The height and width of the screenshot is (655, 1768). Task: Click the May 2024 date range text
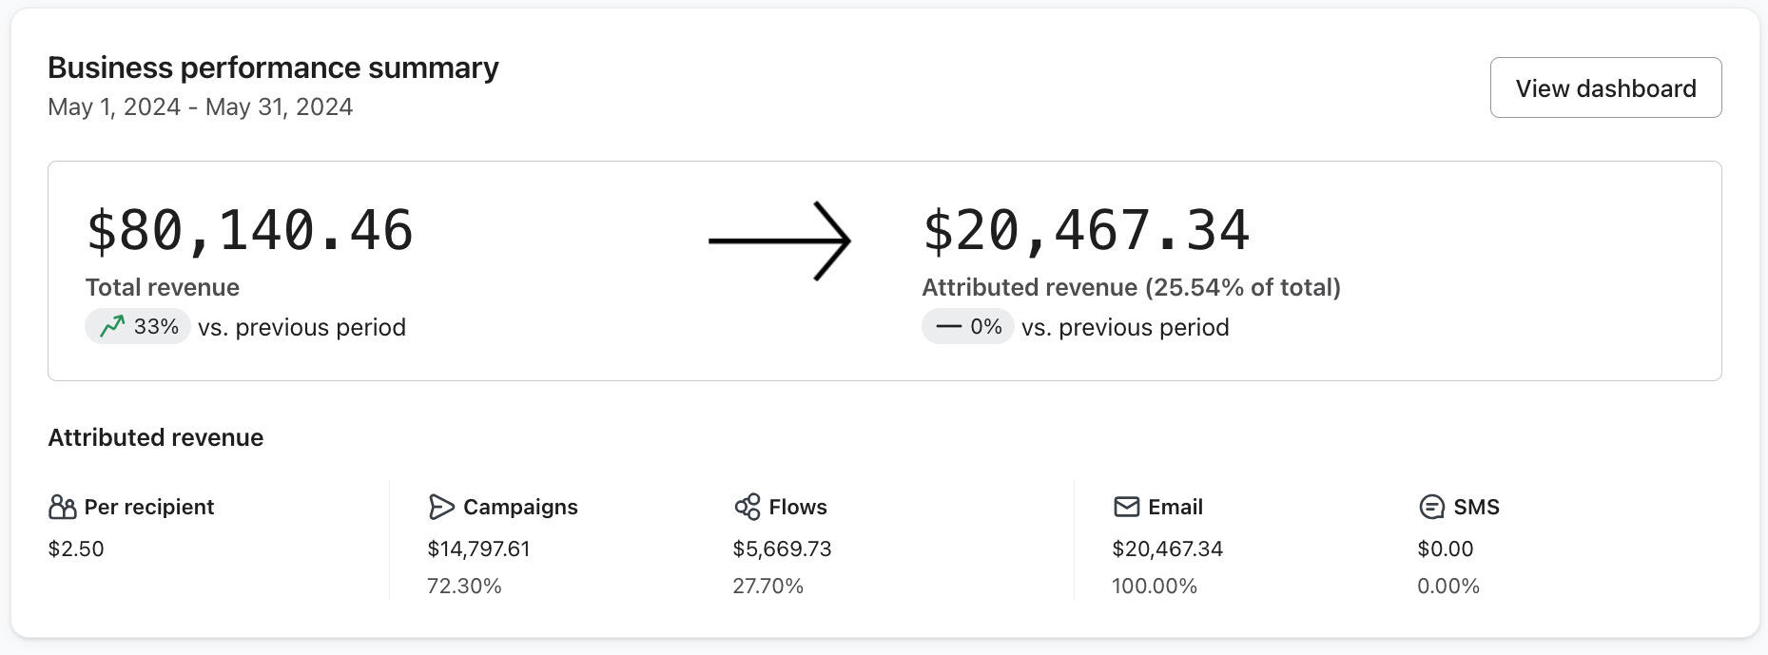(x=200, y=107)
